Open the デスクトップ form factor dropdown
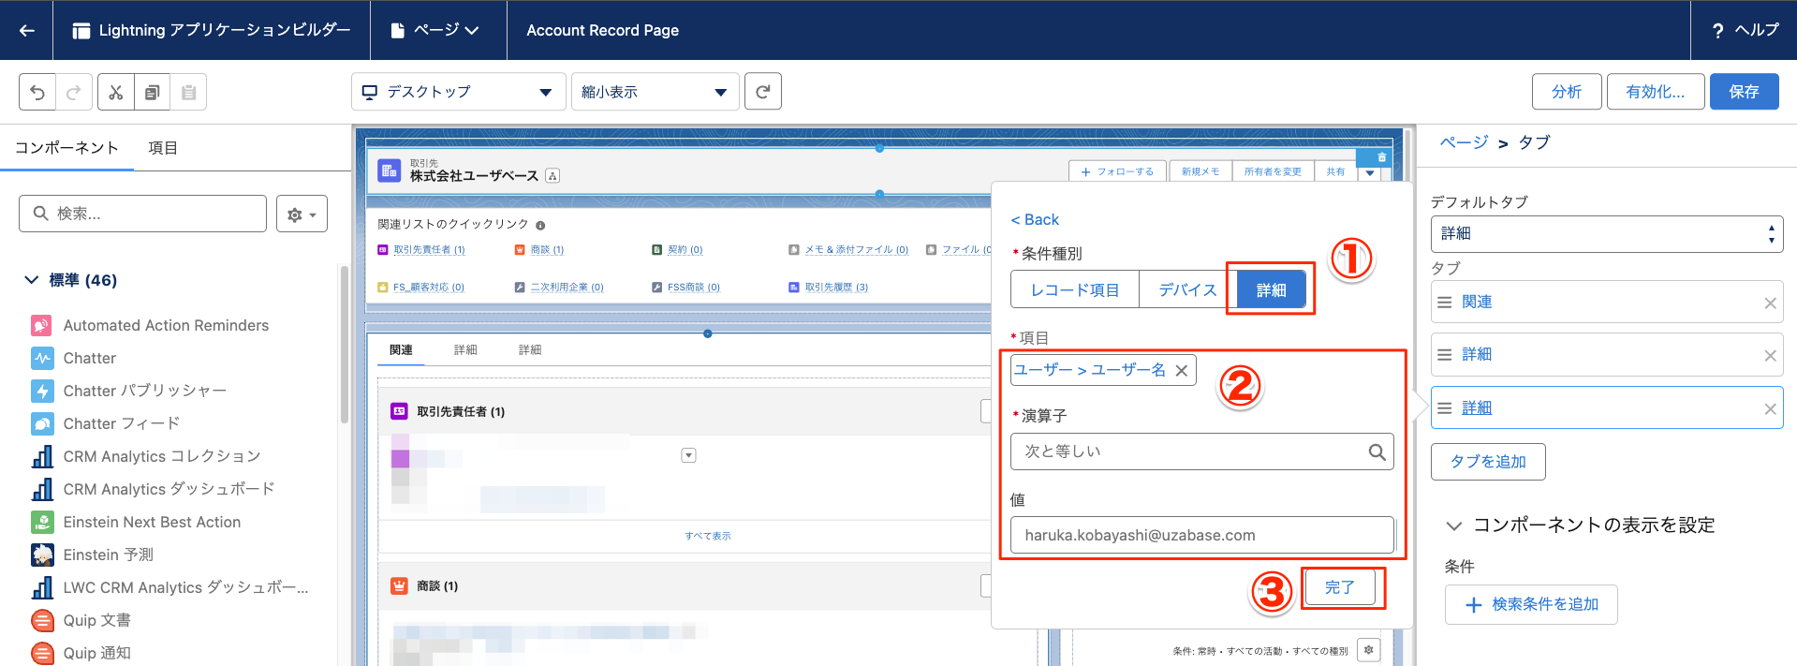 (458, 92)
